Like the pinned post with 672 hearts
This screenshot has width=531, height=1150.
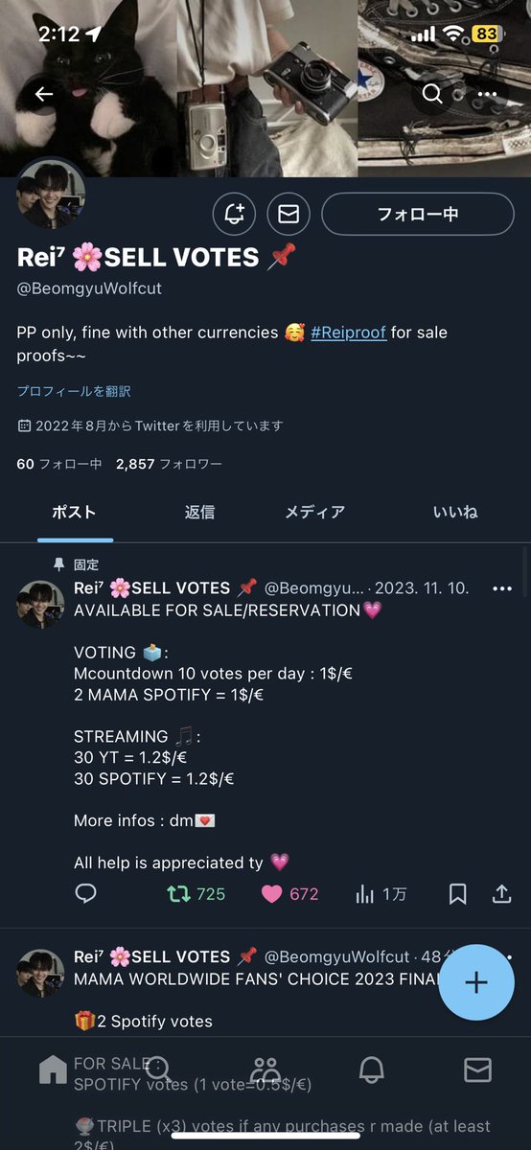289,894
